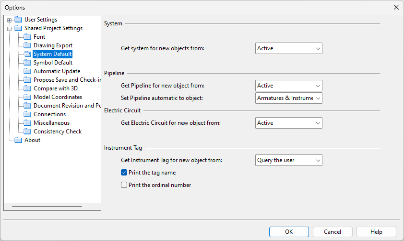The width and height of the screenshot is (404, 241).
Task: Click the Cancel button
Action: 333,232
